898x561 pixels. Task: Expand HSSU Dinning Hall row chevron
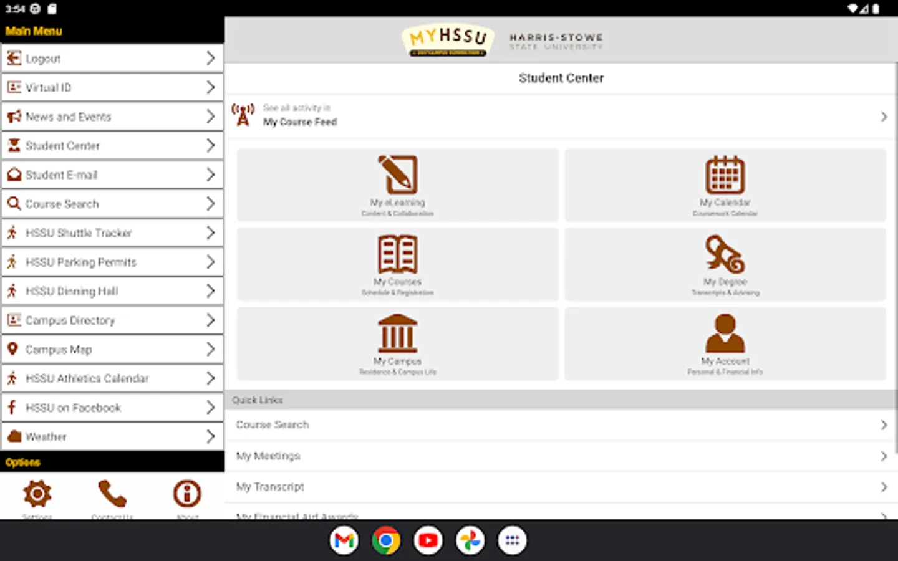pos(211,291)
